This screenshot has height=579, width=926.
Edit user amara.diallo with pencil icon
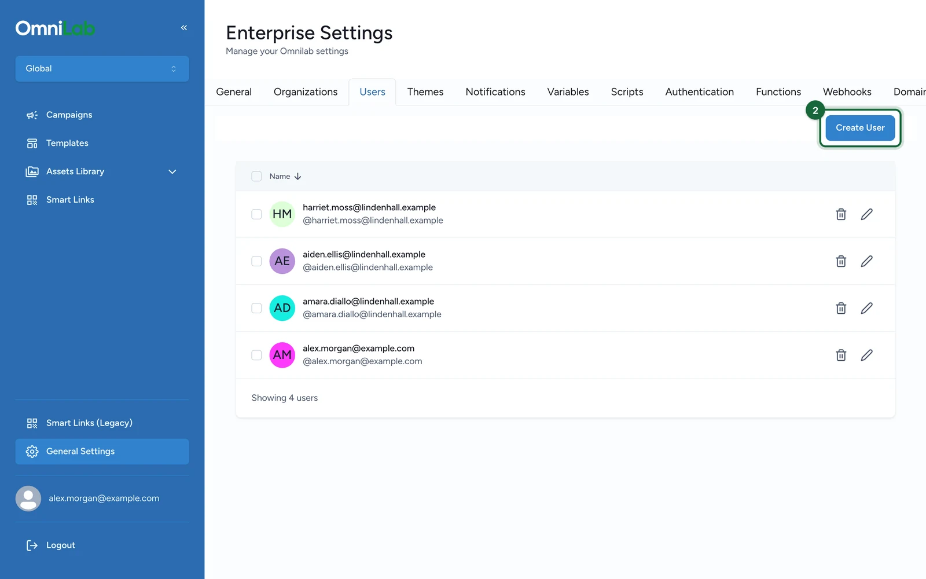[866, 308]
